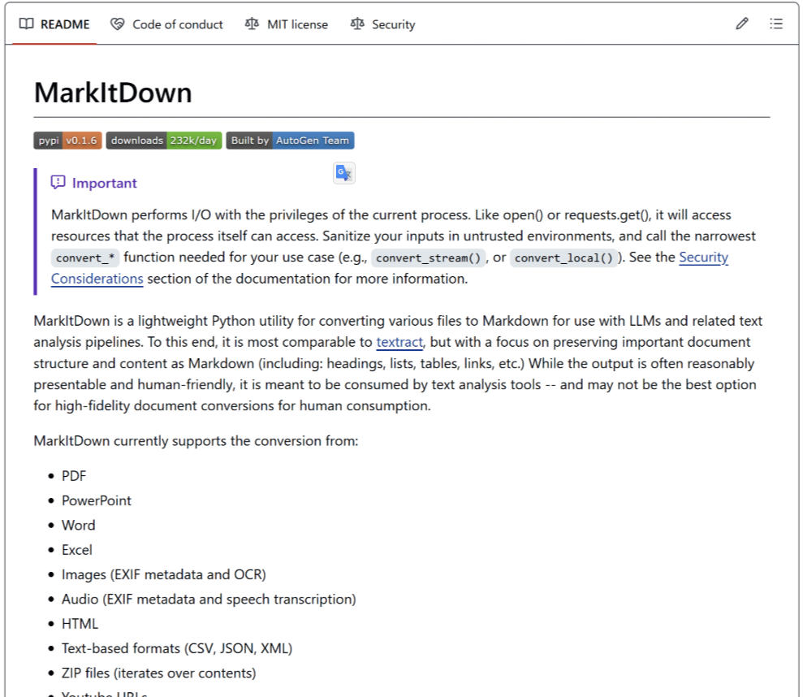Screen dimensions: 803x697
Task: Click the heart icon beside Code of conduct
Action: point(117,24)
